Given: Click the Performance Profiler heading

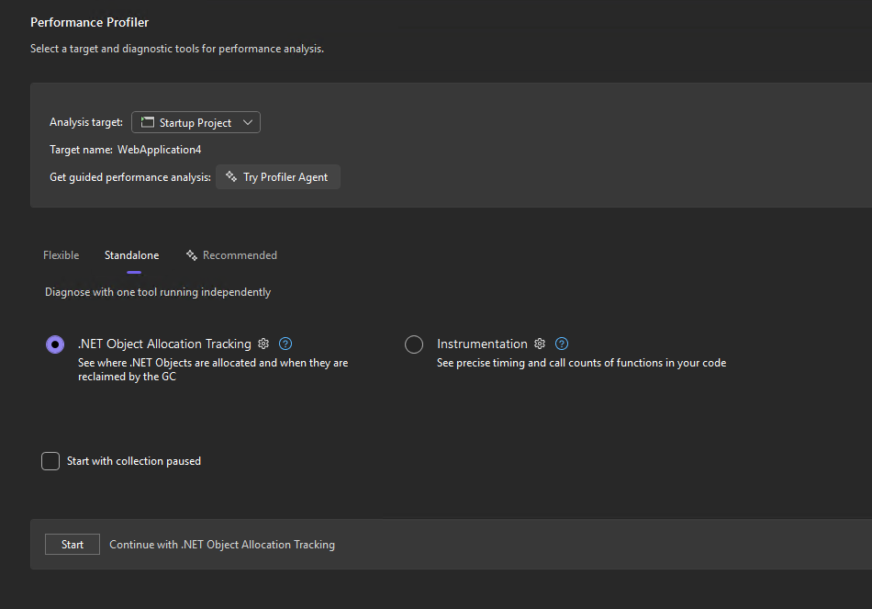Looking at the screenshot, I should 89,21.
